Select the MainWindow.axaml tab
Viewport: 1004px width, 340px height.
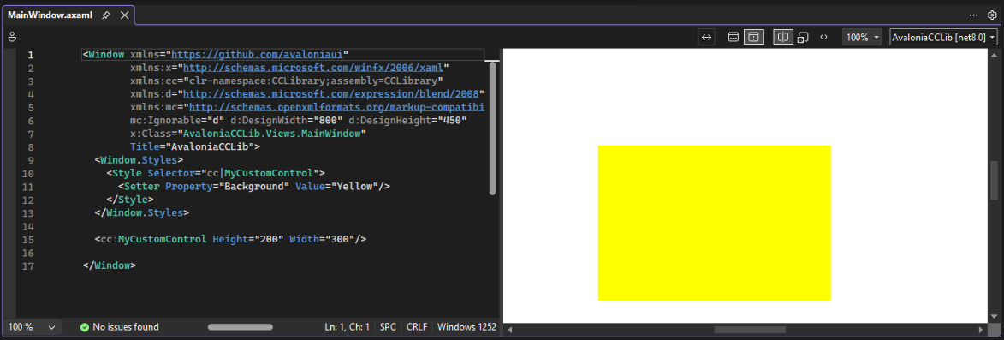(50, 15)
